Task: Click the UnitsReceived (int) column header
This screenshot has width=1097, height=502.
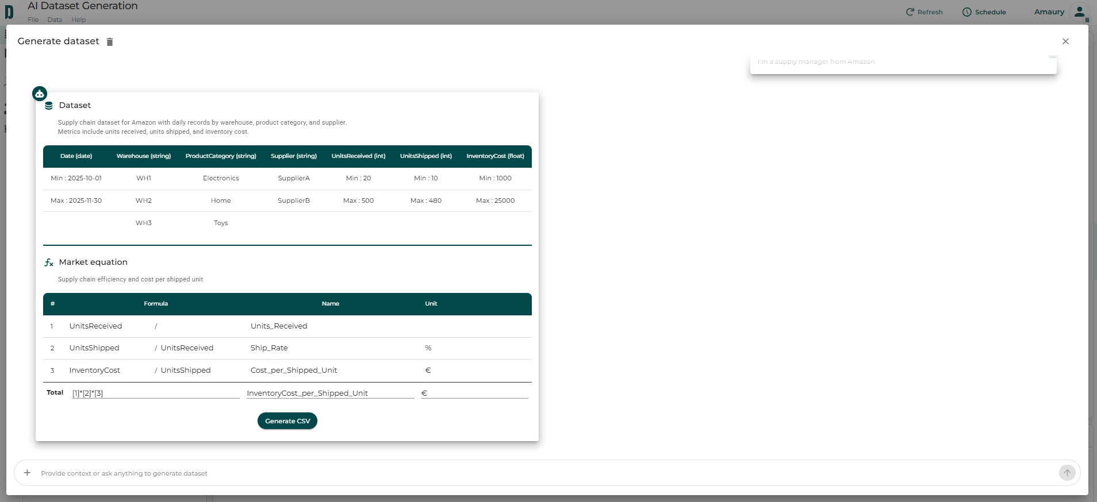Action: pos(358,156)
